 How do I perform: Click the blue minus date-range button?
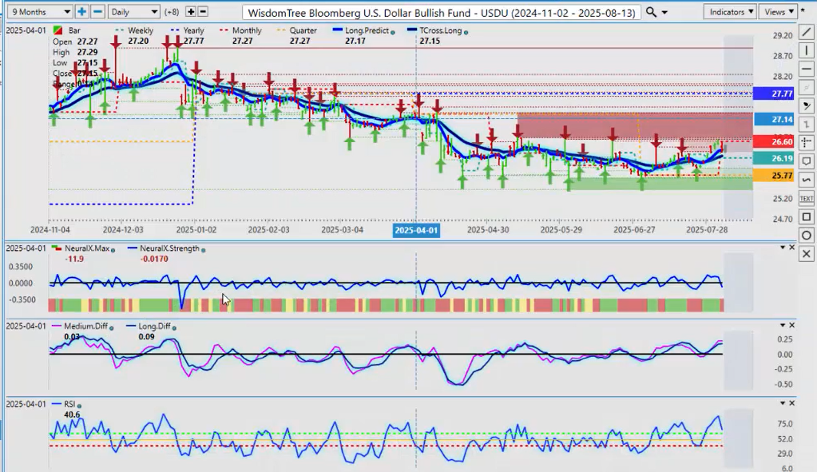pyautogui.click(x=97, y=12)
